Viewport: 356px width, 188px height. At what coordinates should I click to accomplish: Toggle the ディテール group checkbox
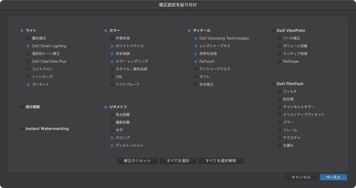189,31
